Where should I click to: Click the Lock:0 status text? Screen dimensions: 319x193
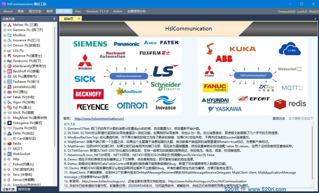pos(302,11)
